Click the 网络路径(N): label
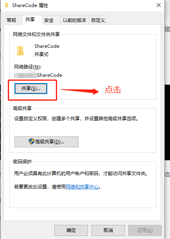This screenshot has width=170, height=239. 27,67
